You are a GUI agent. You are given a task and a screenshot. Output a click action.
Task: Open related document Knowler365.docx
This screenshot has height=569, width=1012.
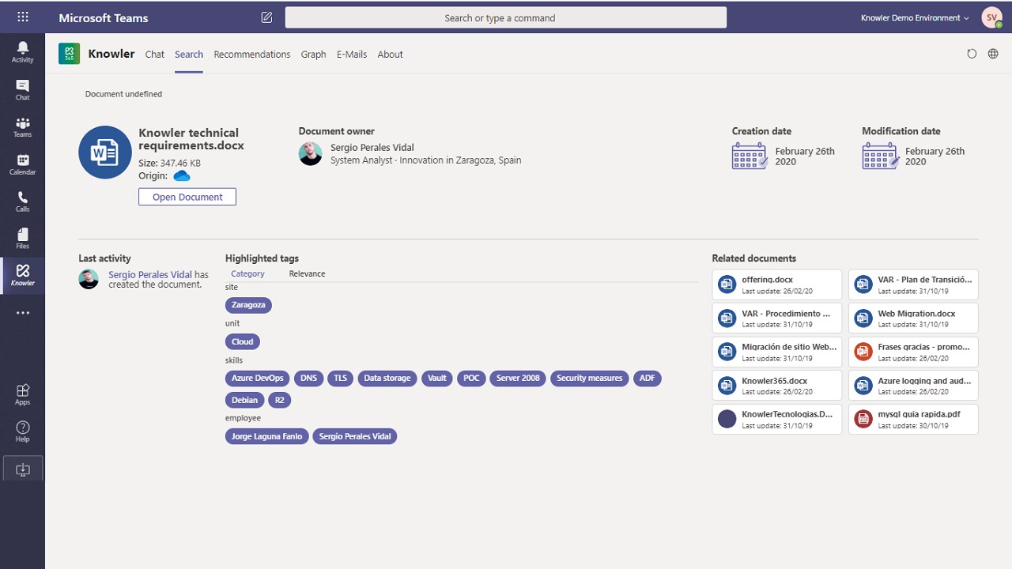777,385
